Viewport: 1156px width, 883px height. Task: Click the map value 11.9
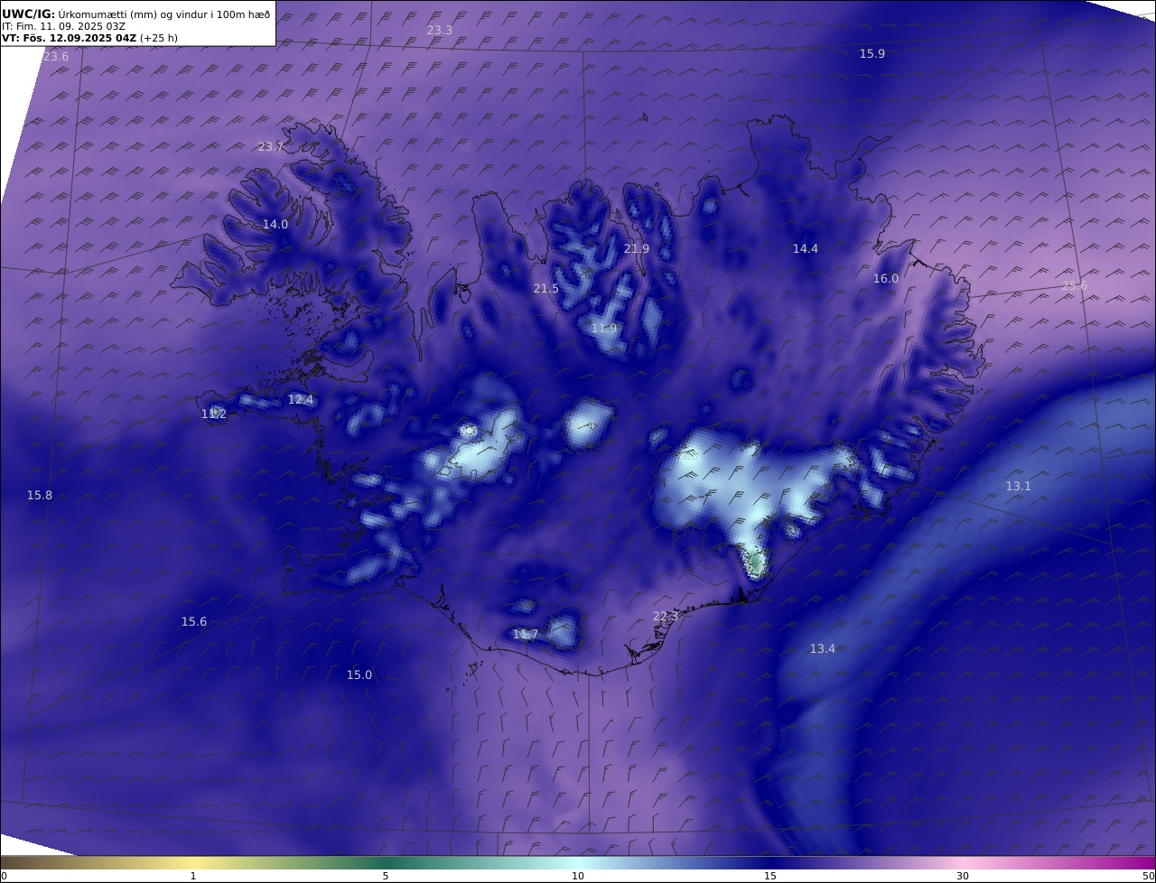(x=604, y=328)
